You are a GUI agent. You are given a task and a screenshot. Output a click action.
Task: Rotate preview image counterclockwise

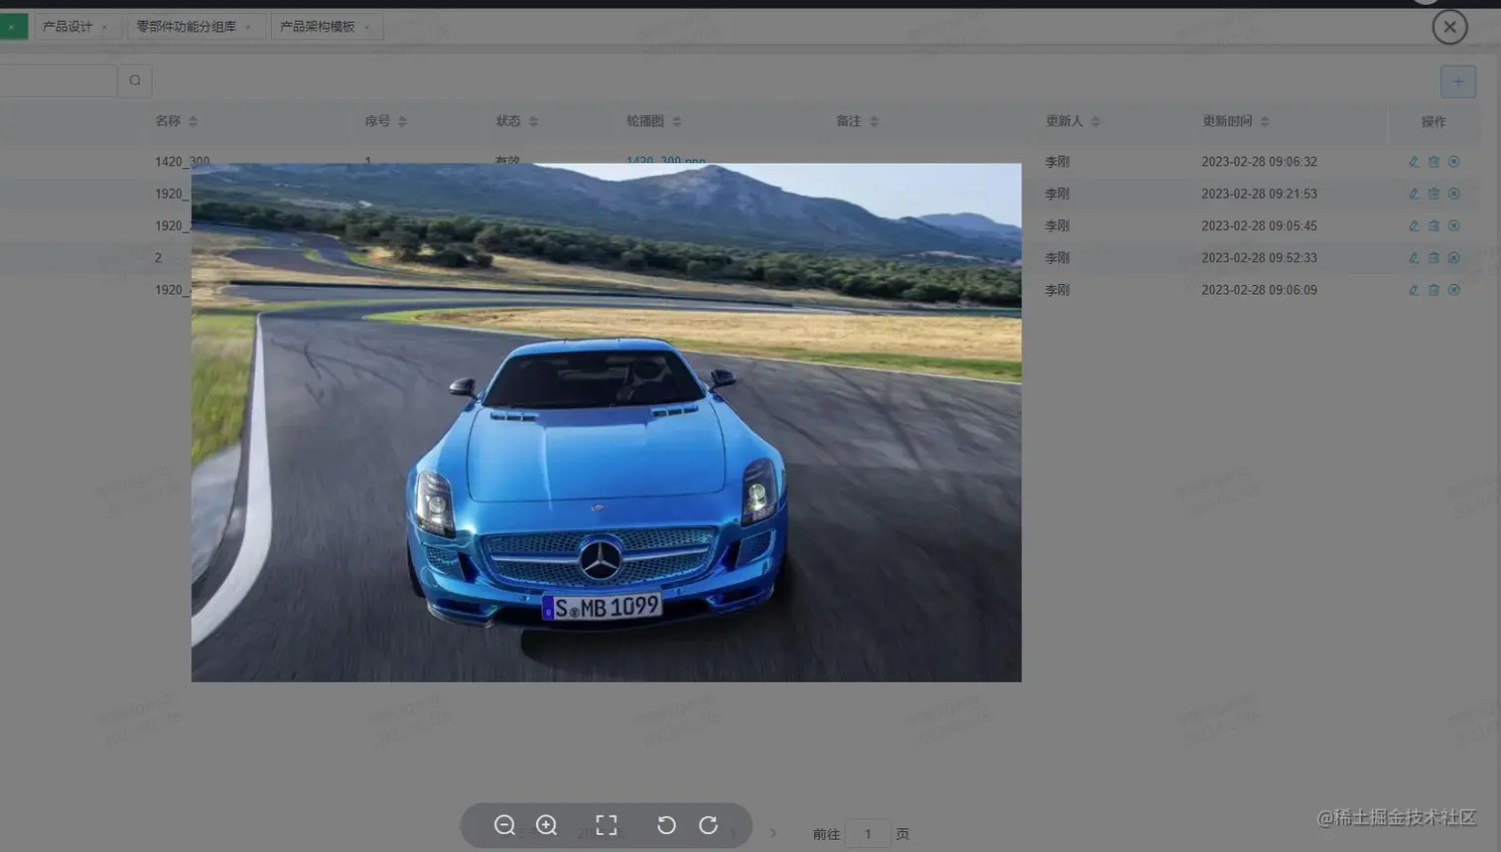(666, 825)
